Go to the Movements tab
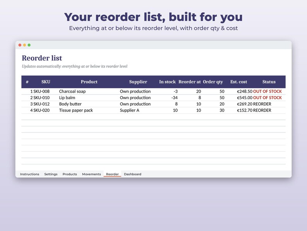 coord(91,174)
